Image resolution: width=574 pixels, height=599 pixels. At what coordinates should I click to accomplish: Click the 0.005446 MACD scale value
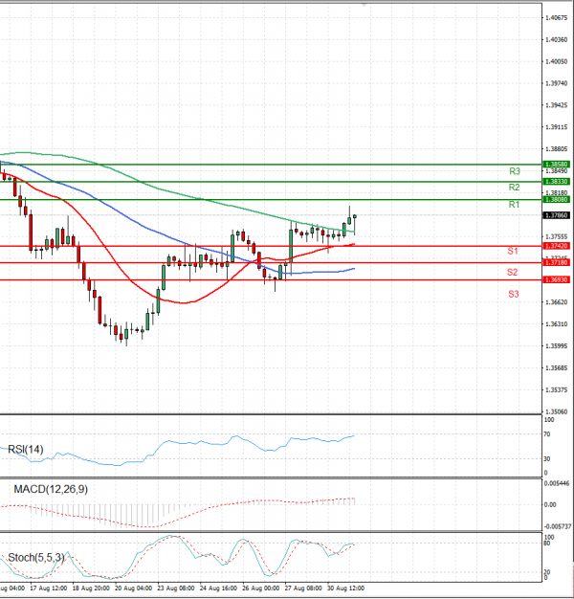pyautogui.click(x=557, y=483)
